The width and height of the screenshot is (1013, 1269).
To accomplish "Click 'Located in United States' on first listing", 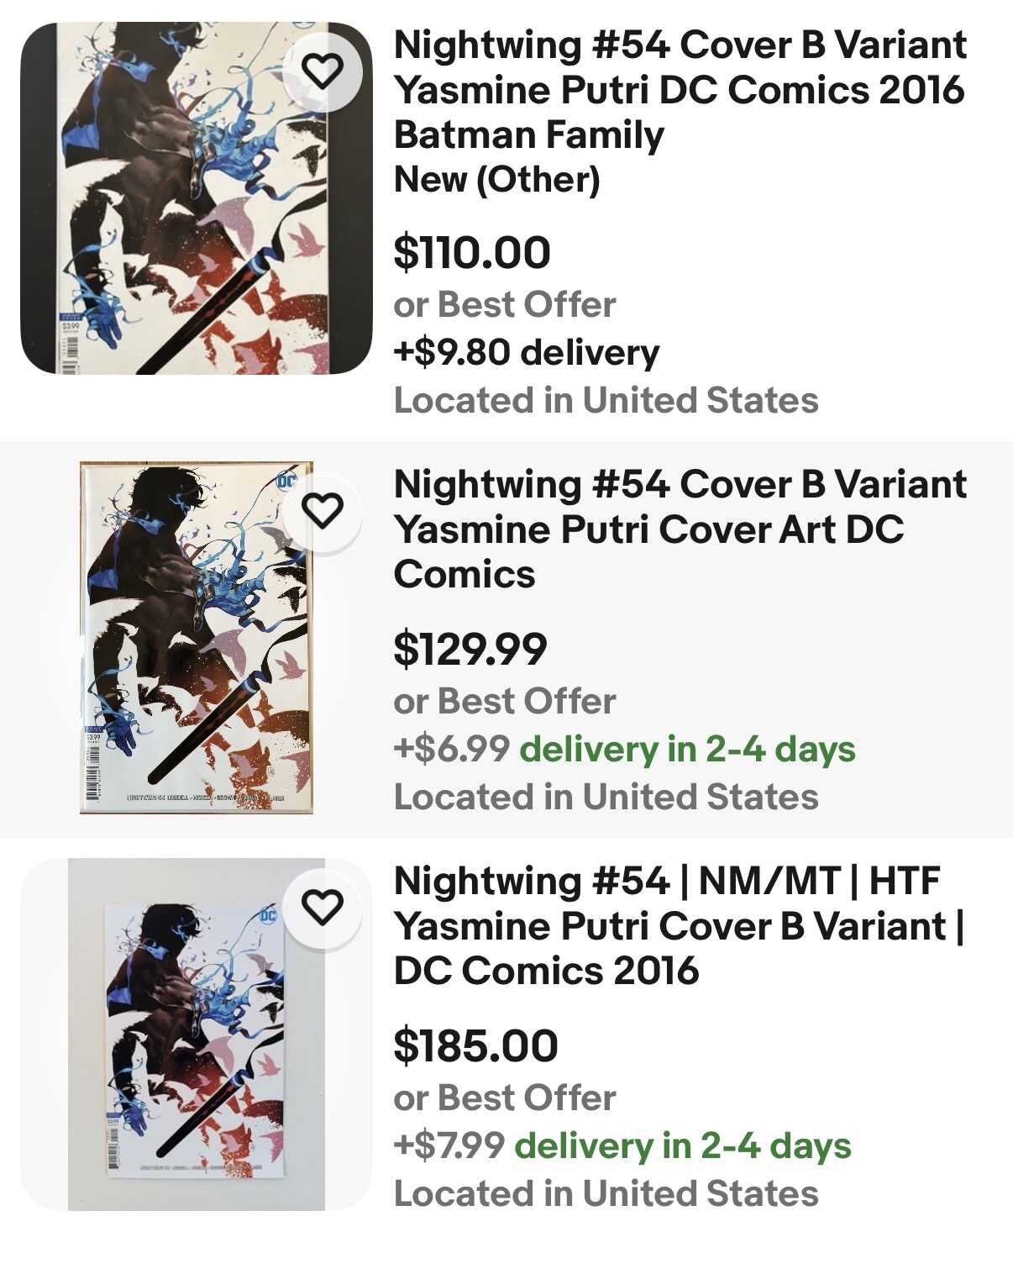I will click(606, 400).
